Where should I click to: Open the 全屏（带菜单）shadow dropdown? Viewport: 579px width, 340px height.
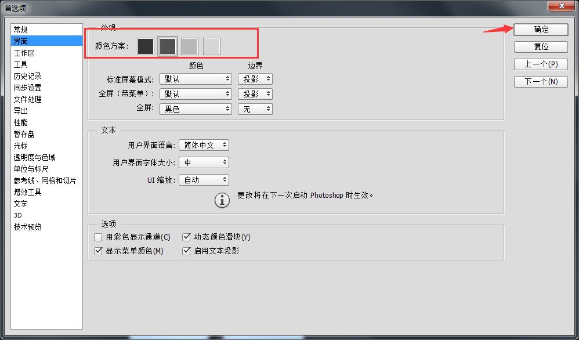255,93
